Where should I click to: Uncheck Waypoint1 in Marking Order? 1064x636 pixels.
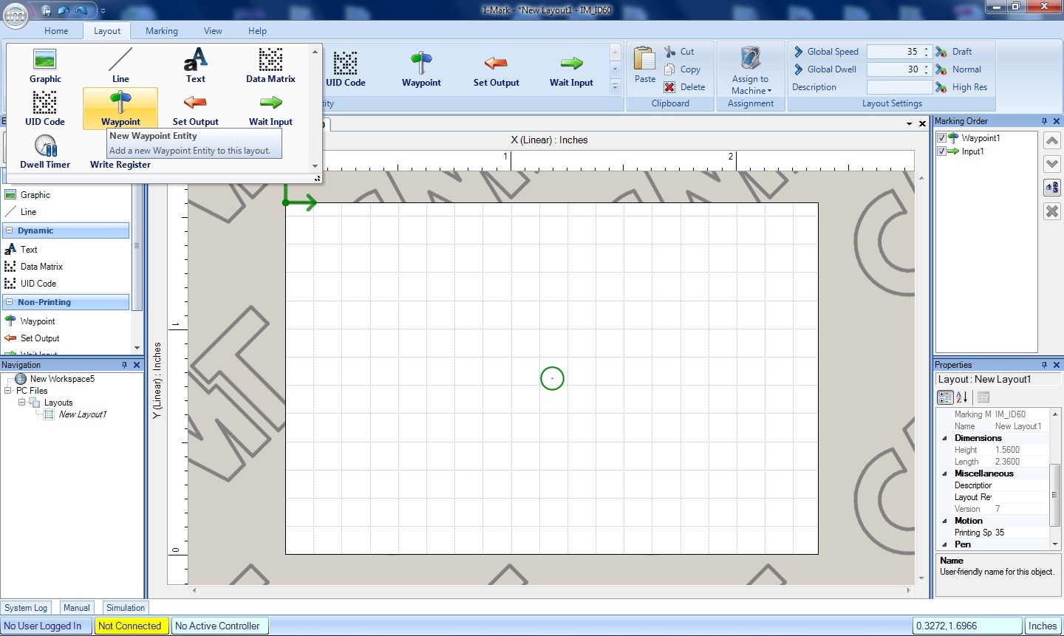(941, 138)
